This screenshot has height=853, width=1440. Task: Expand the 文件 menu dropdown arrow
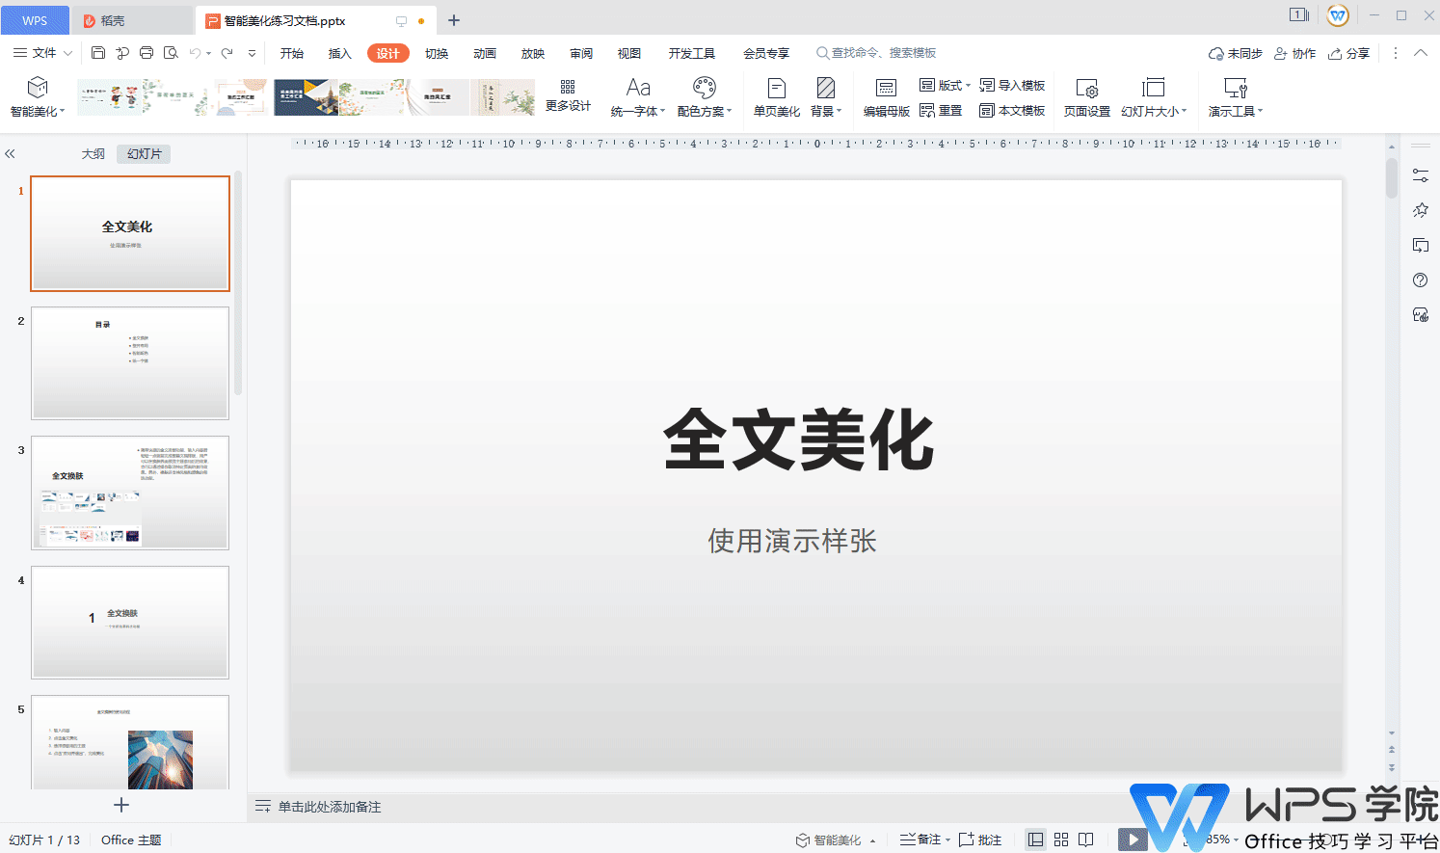click(x=68, y=53)
